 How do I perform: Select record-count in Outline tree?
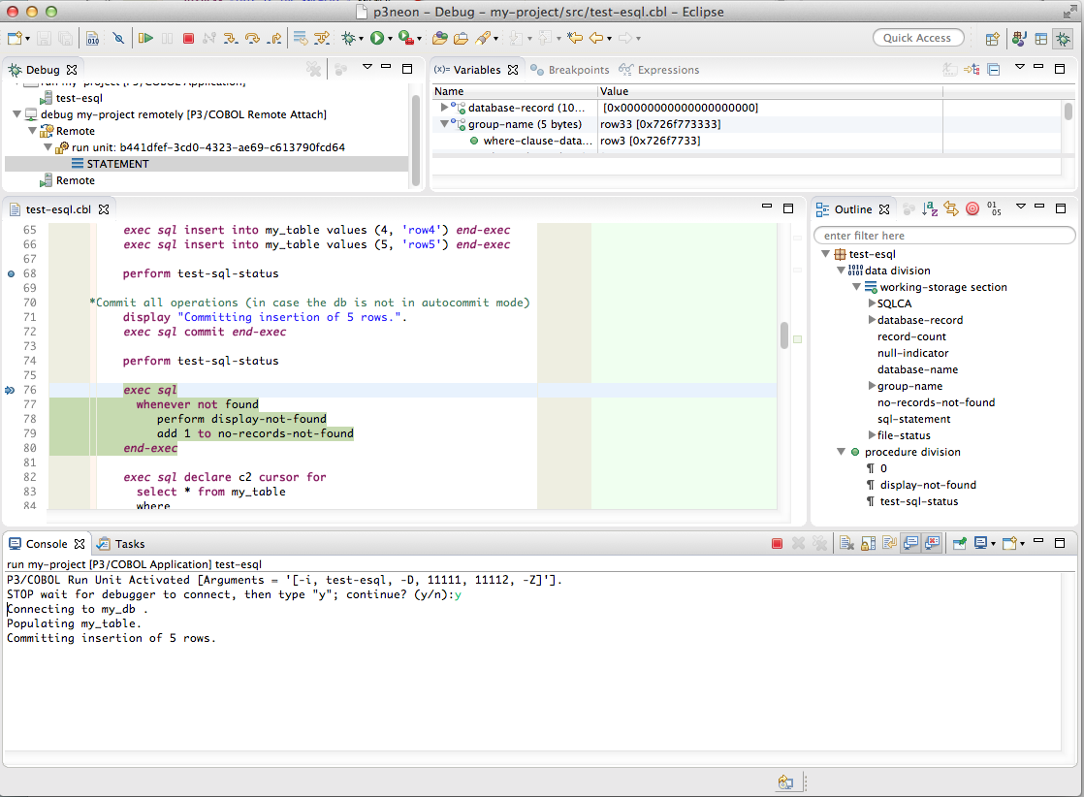[911, 336]
